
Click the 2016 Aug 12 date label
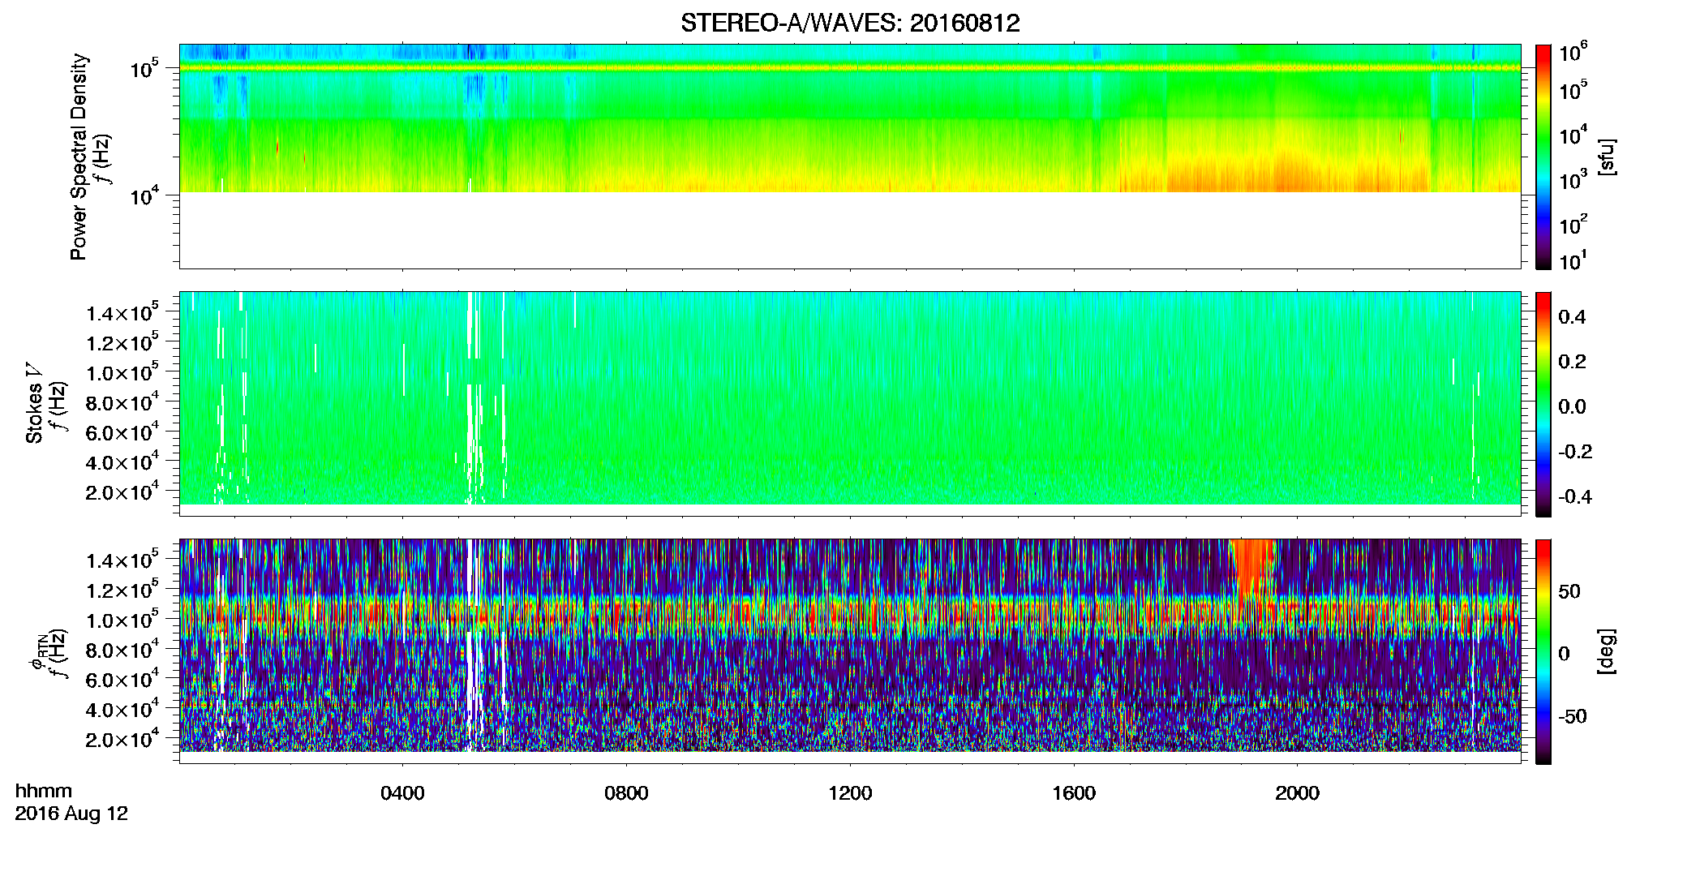click(x=71, y=814)
